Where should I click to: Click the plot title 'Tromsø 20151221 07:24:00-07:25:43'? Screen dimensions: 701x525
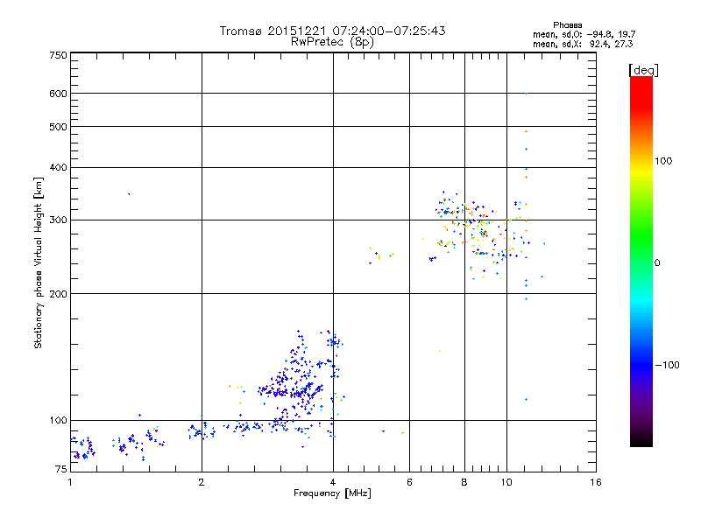click(332, 31)
